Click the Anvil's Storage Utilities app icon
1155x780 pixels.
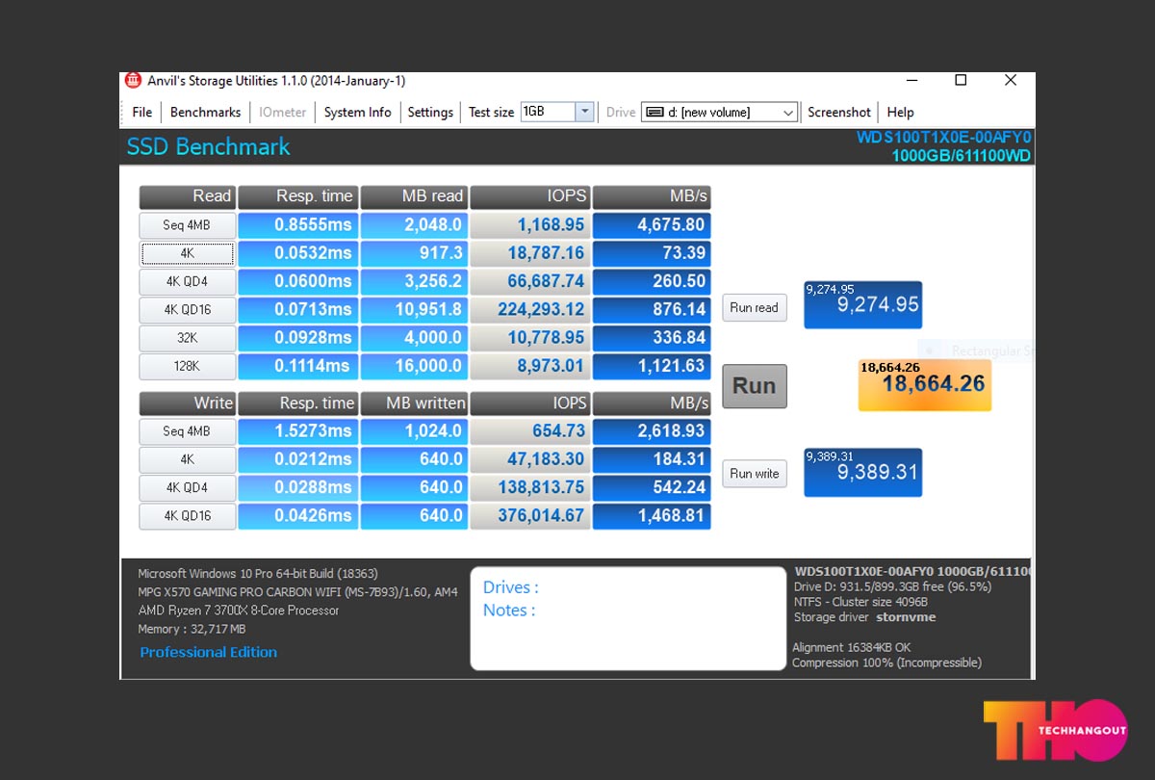133,81
